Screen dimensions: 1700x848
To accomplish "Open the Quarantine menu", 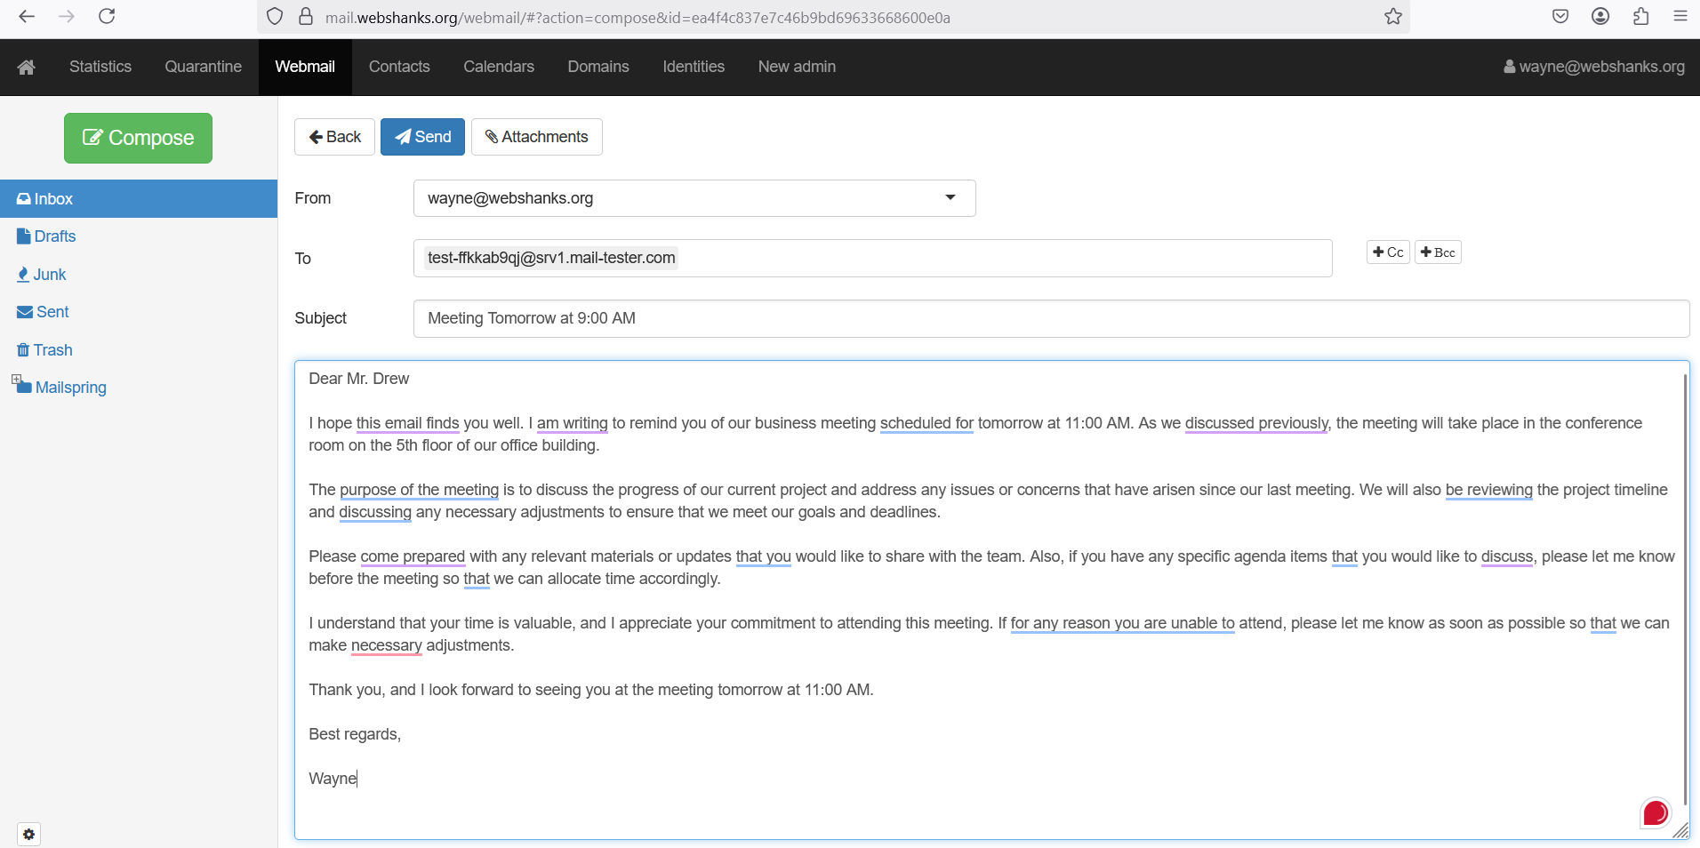I will [204, 67].
